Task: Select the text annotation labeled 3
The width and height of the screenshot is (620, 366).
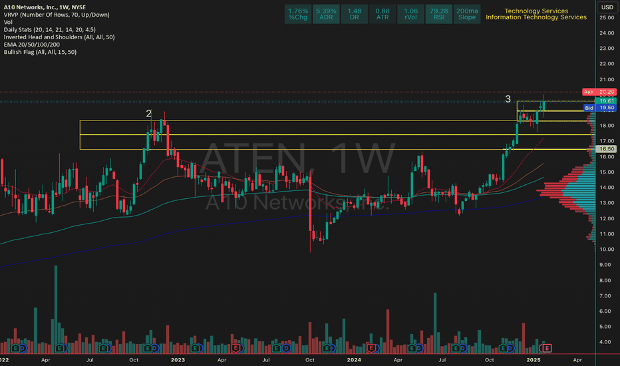Action: [508, 99]
